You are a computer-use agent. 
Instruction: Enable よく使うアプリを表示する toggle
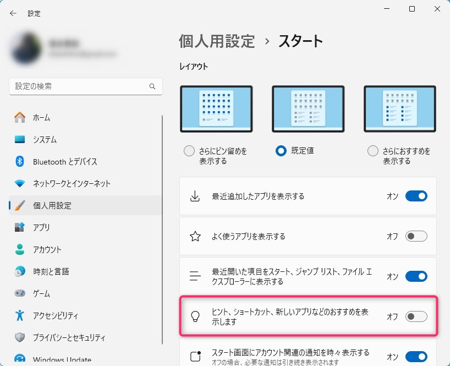416,237
